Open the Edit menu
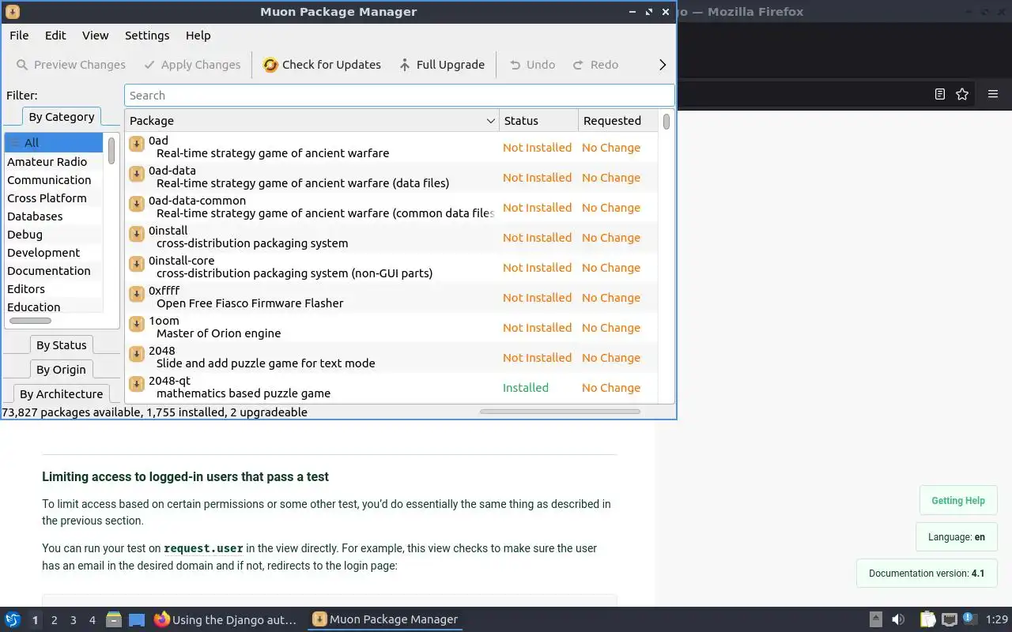Viewport: 1012px width, 632px height. tap(55, 36)
